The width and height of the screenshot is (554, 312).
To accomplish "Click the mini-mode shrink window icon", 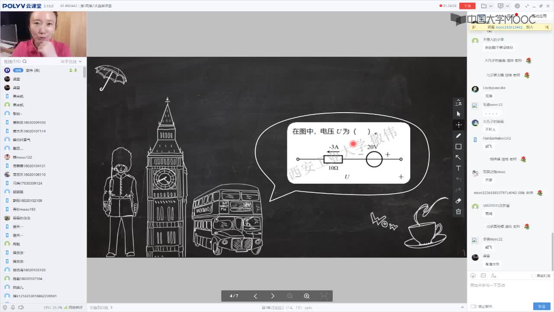I will 526,6.
